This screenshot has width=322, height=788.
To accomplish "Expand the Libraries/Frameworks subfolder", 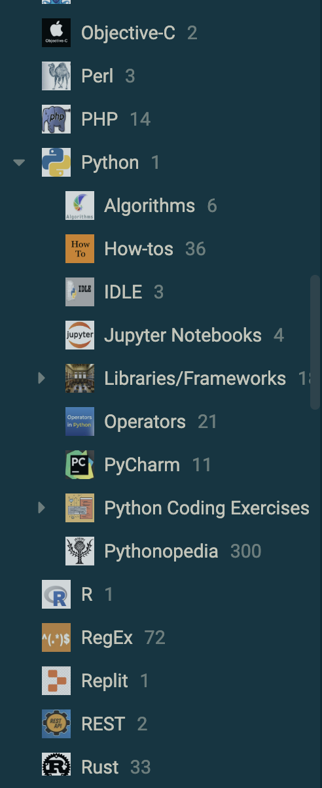I will tap(41, 378).
